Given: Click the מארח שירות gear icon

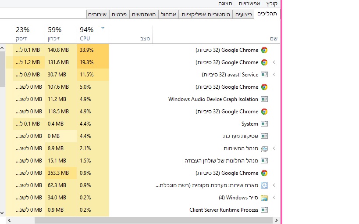Looking at the screenshot, I should click(264, 185).
